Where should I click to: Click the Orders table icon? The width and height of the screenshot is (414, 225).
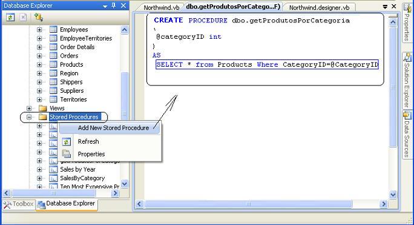53,56
